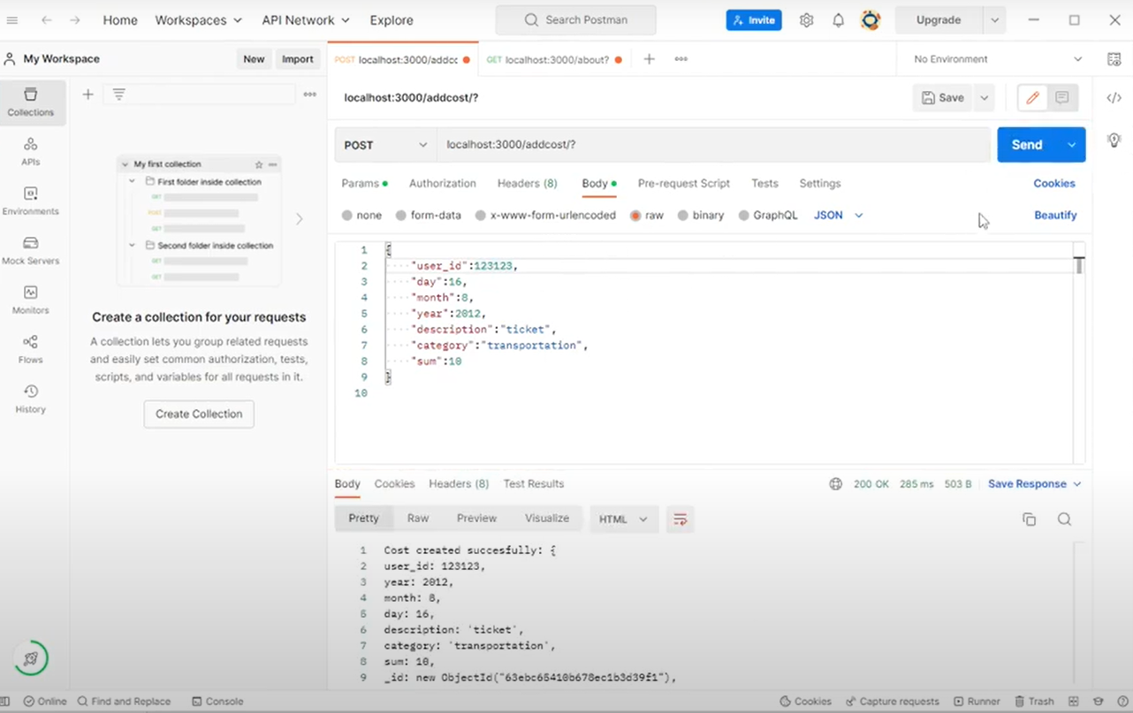This screenshot has width=1133, height=713.
Task: Open the Environments sidebar panel
Action: (x=31, y=201)
